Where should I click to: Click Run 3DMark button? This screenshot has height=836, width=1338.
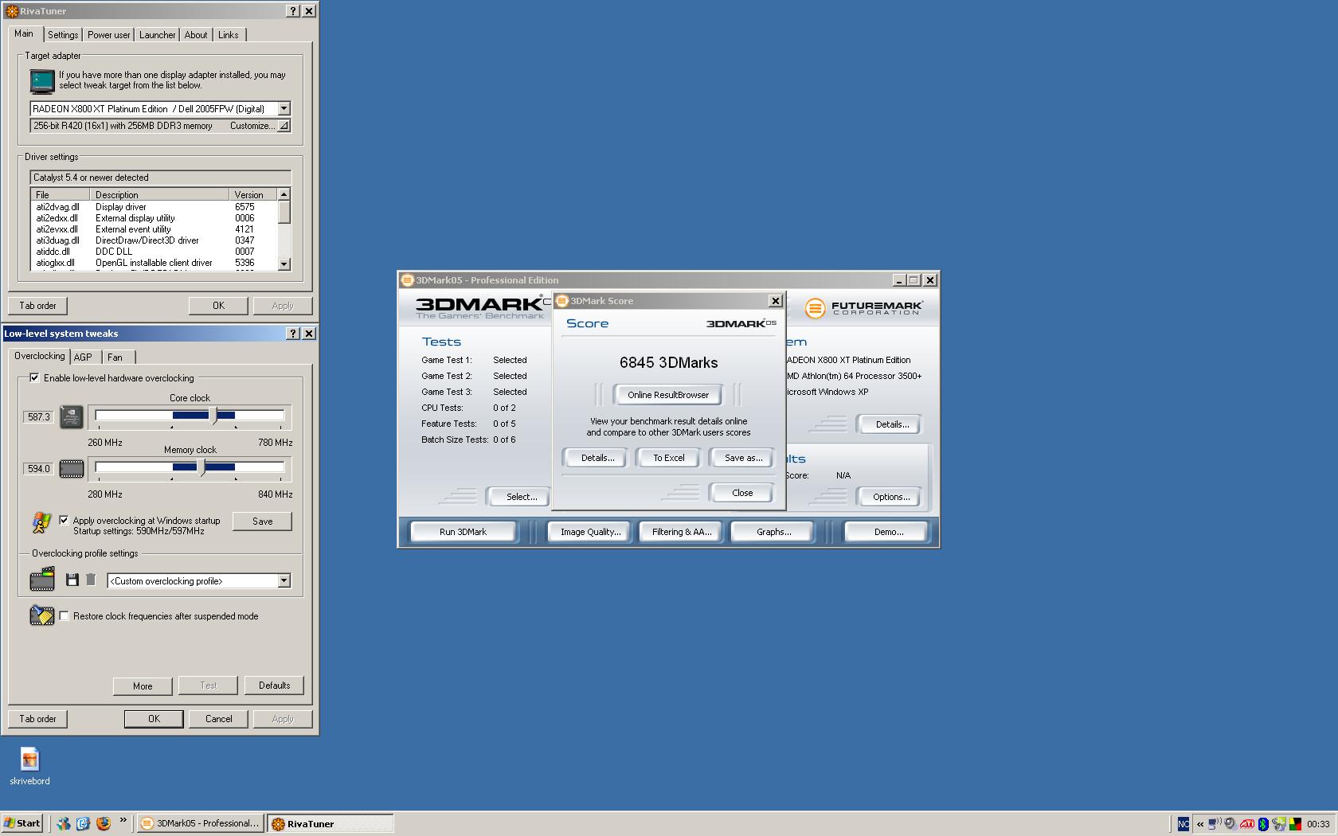point(463,532)
